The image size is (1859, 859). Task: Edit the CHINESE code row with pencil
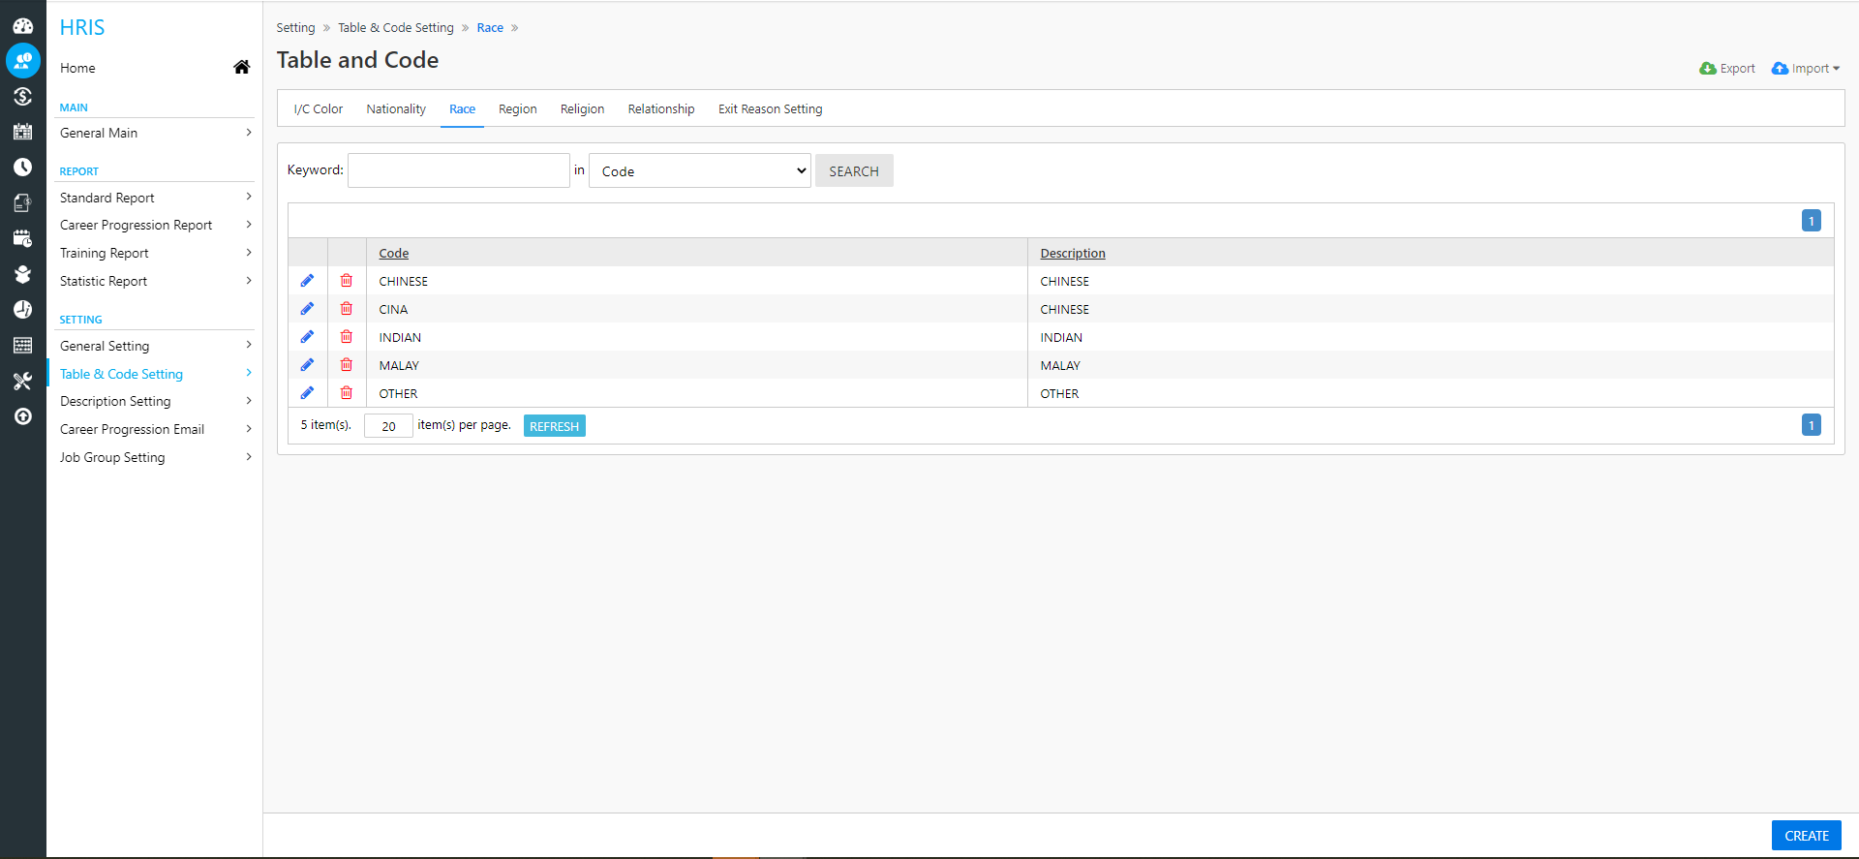(307, 281)
